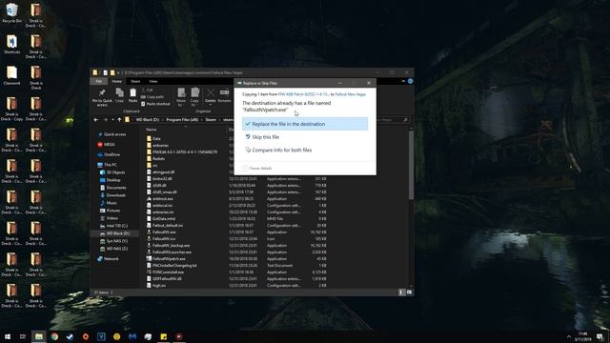Go back with the navigation arrow

(96, 120)
